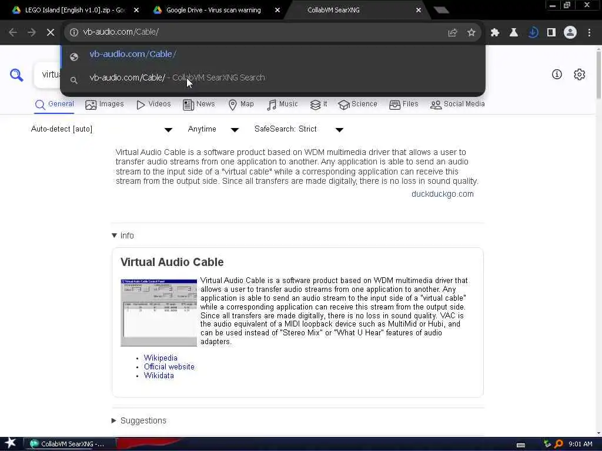Viewport: 602px width, 451px height.
Task: Collapse the Info section
Action: click(x=123, y=235)
